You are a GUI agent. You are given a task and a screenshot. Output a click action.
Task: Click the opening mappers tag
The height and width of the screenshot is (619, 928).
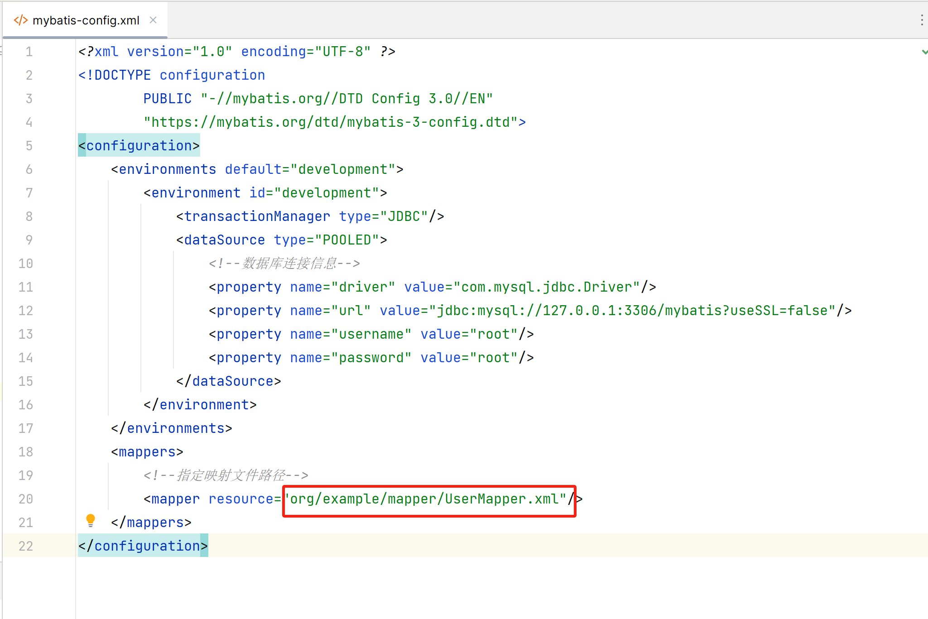(147, 452)
